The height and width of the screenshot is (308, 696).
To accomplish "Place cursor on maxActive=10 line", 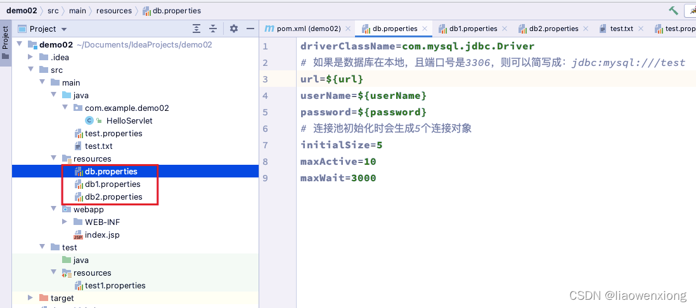I will 338,162.
